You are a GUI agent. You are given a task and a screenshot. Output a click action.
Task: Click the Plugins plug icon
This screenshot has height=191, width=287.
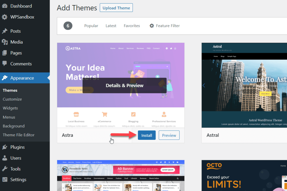5,147
